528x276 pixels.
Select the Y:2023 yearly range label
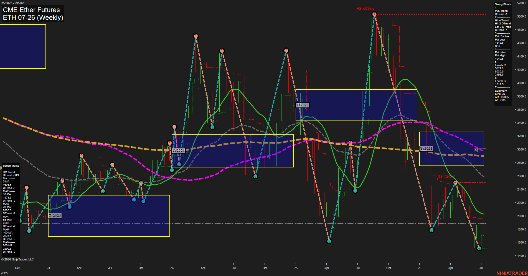click(55, 215)
